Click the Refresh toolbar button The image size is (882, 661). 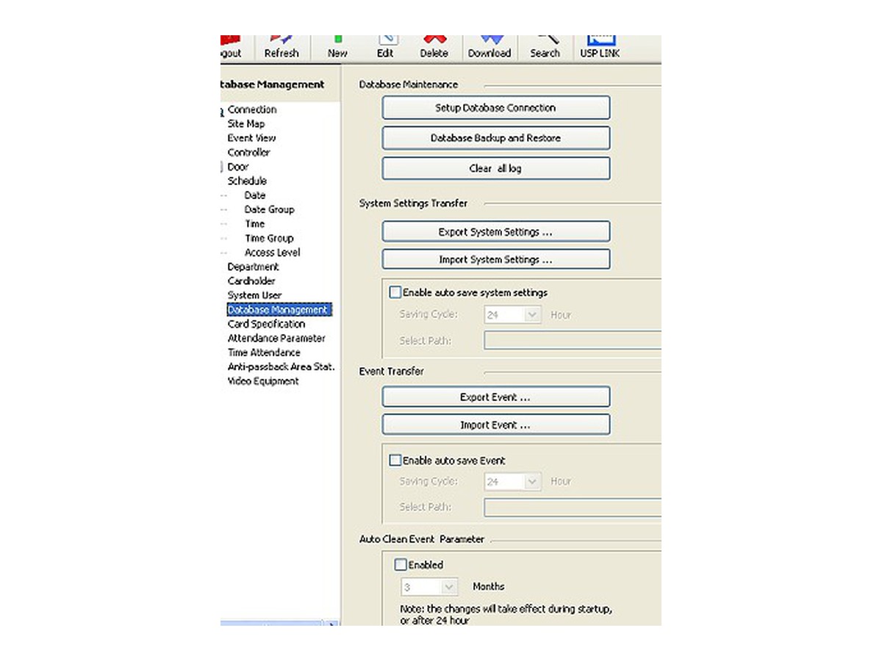282,49
